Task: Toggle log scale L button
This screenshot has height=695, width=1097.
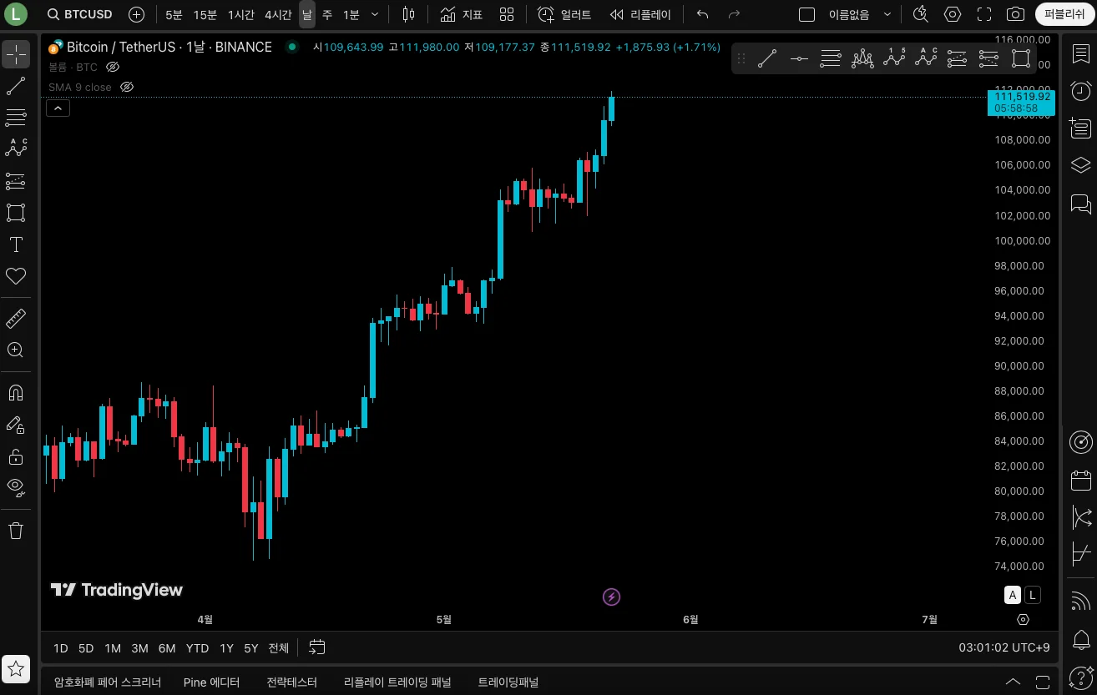Action: [x=1033, y=595]
